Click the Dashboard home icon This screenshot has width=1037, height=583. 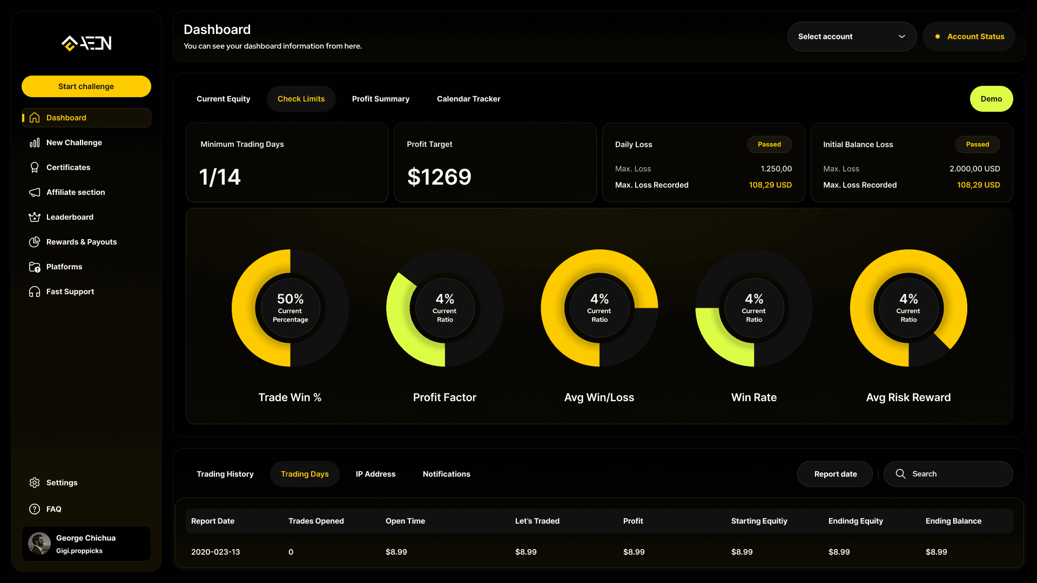35,118
